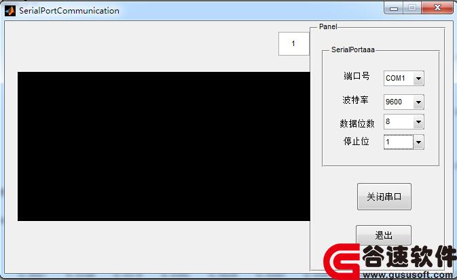Click the Panel group title
Viewport: 457px width, 280px height.
[328, 26]
